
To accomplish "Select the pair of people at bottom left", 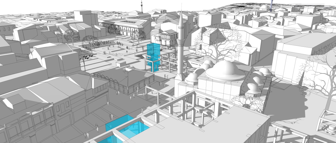I will point(86,135).
